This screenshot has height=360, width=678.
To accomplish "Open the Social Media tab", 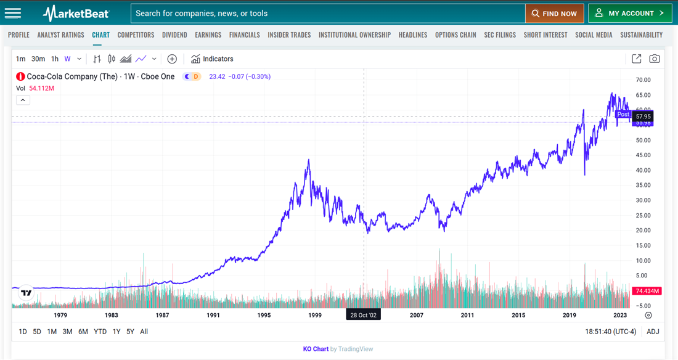I will point(594,35).
